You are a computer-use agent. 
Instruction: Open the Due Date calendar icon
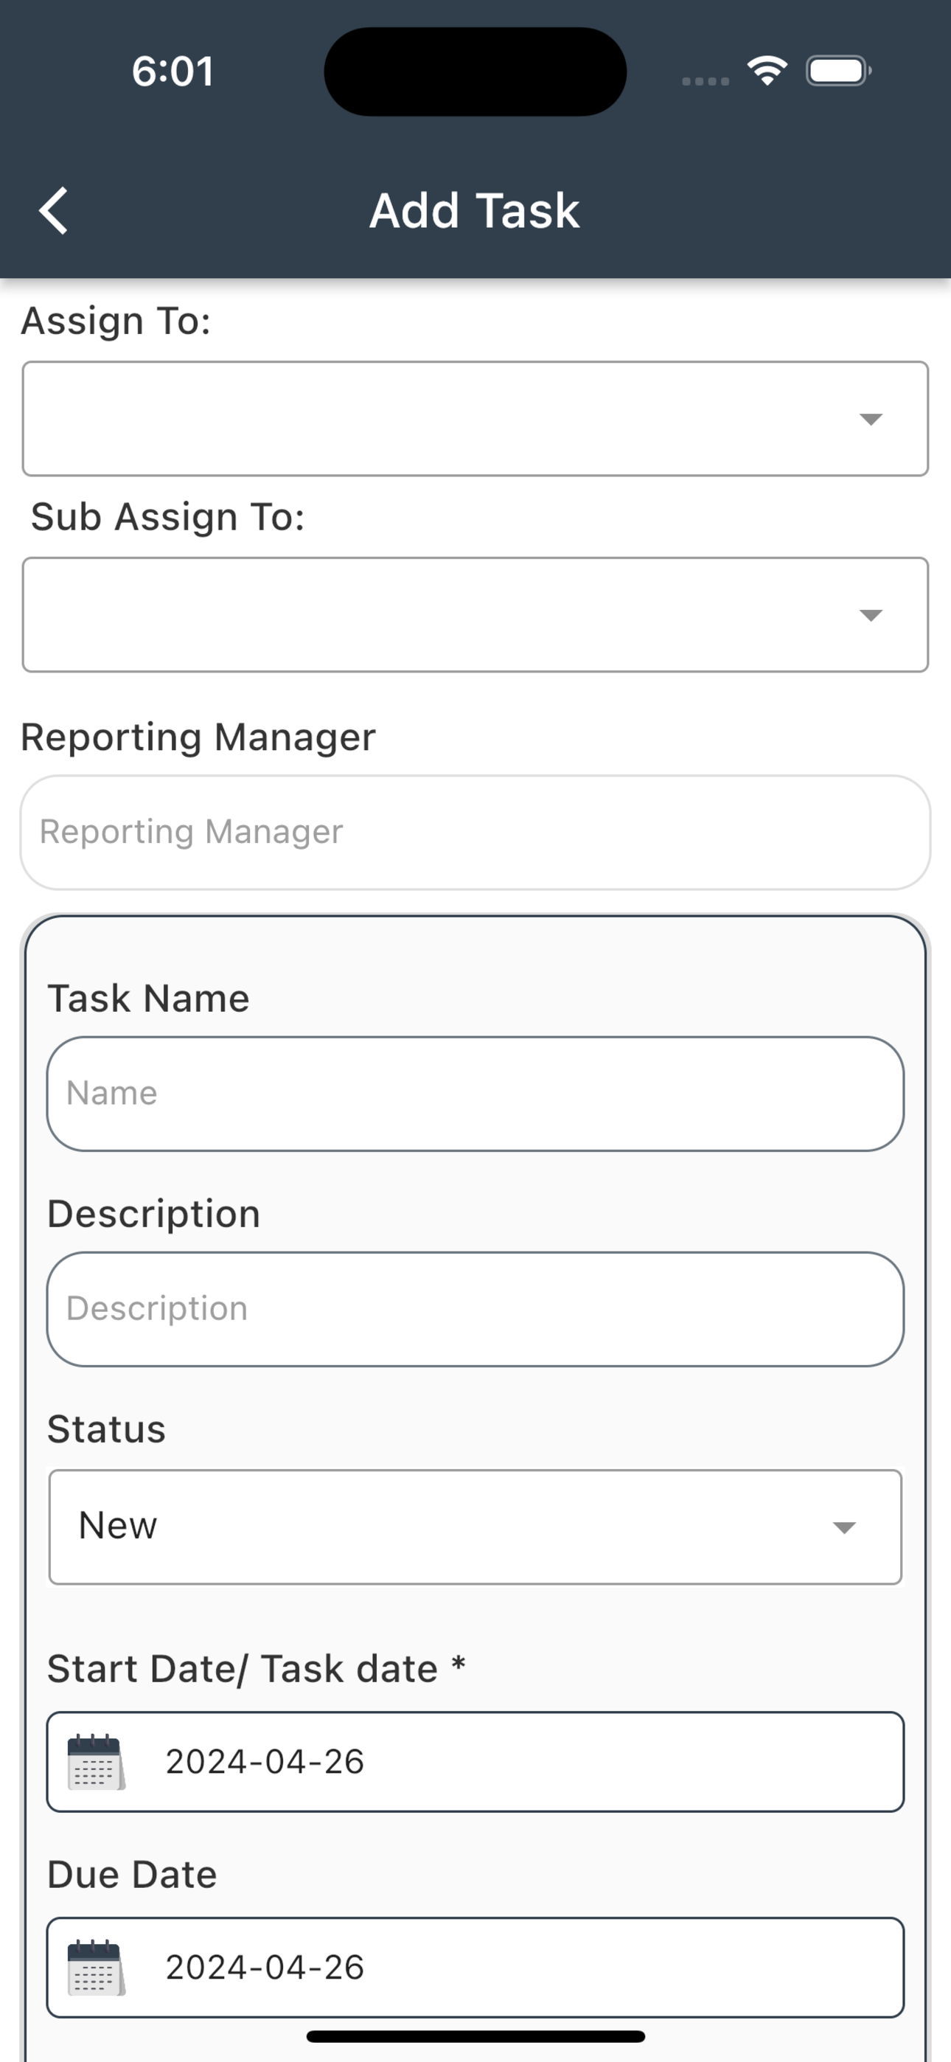click(x=96, y=1968)
